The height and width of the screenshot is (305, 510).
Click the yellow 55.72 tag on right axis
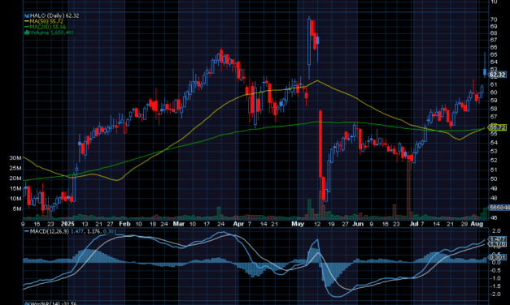(498, 127)
